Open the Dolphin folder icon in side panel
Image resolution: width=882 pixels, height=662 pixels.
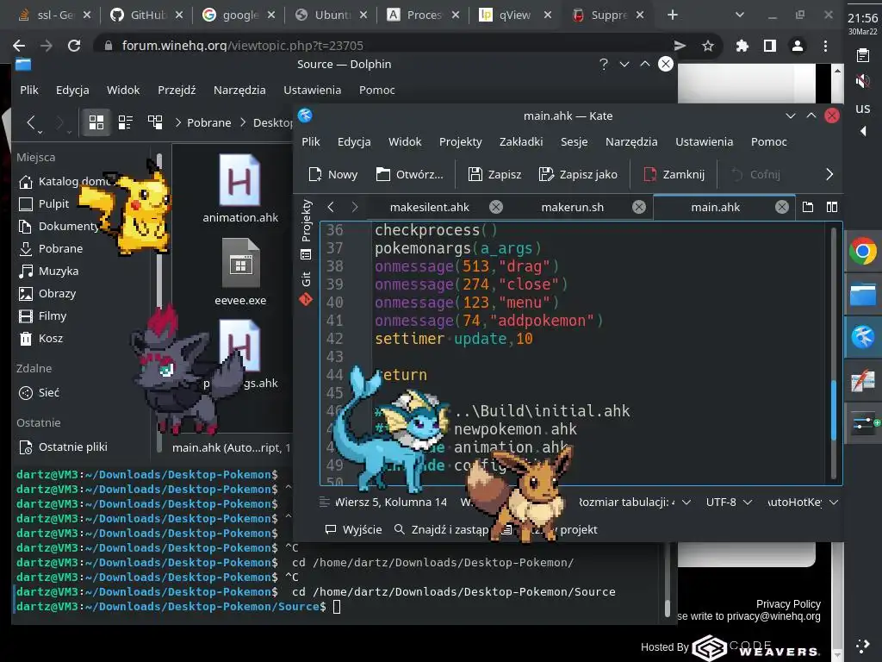[863, 295]
